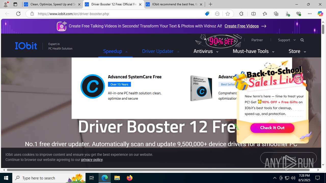
Task: Open Browser essentials icon
Action: click(x=298, y=14)
